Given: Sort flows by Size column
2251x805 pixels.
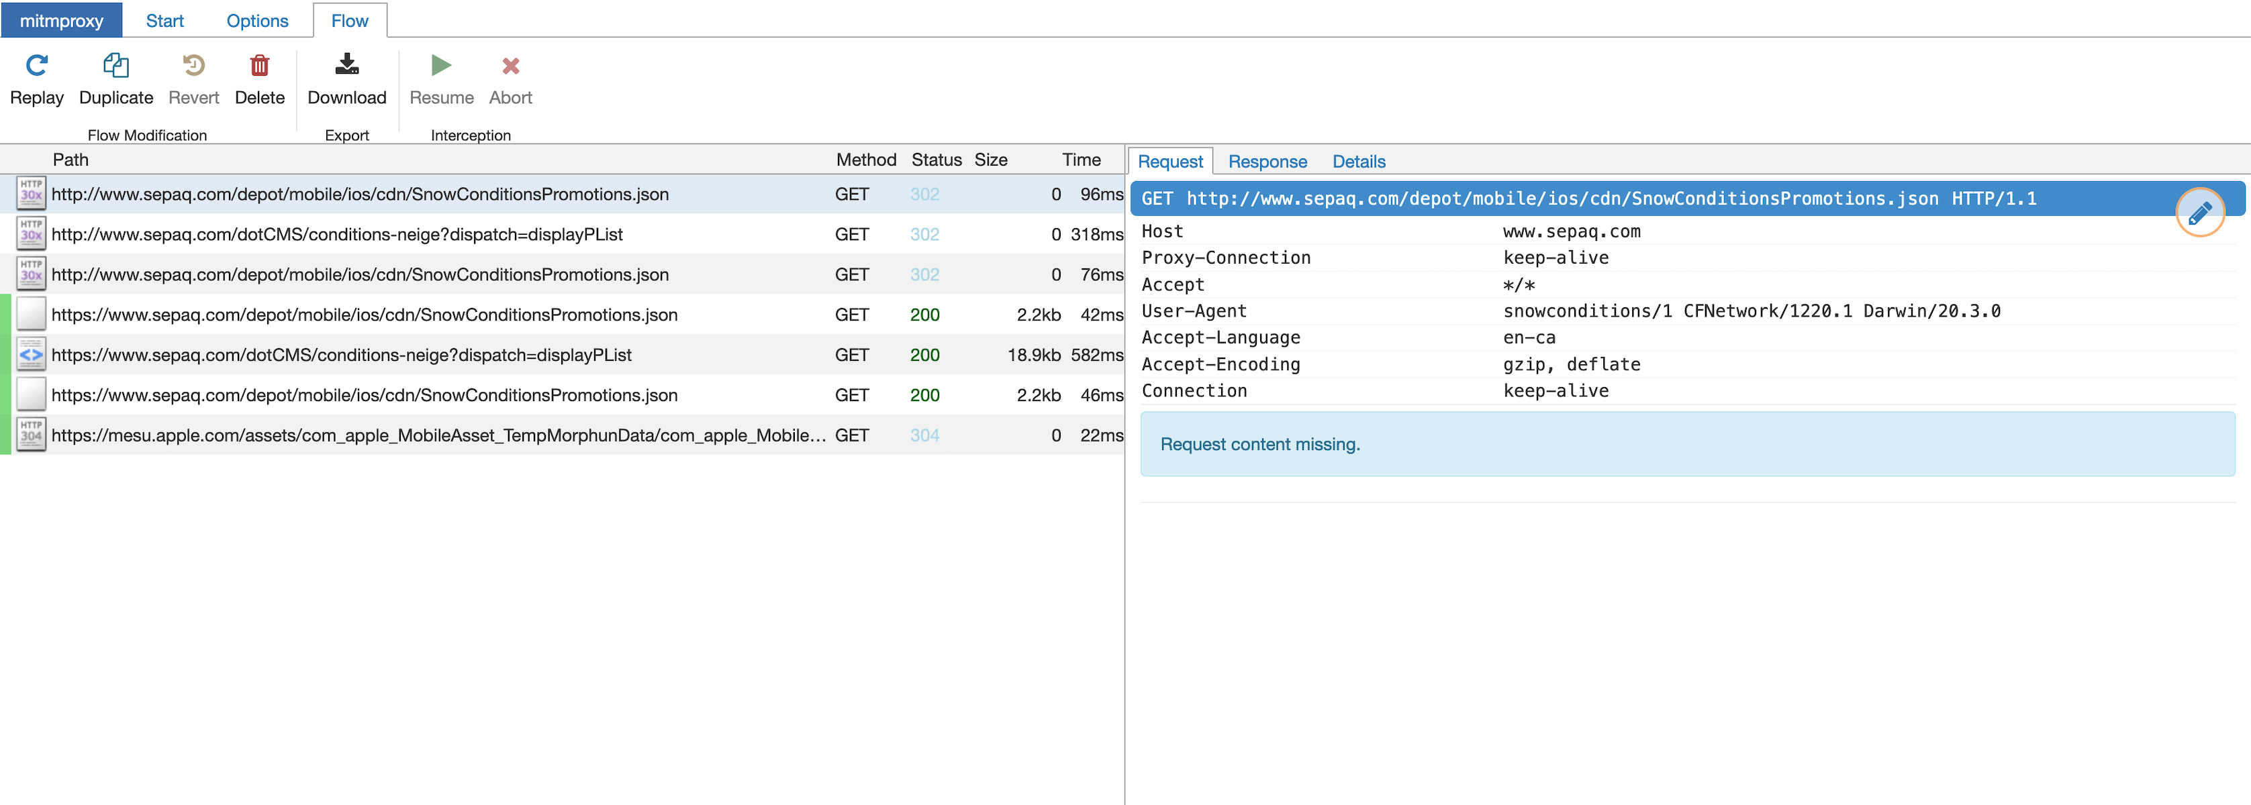Looking at the screenshot, I should (990, 160).
